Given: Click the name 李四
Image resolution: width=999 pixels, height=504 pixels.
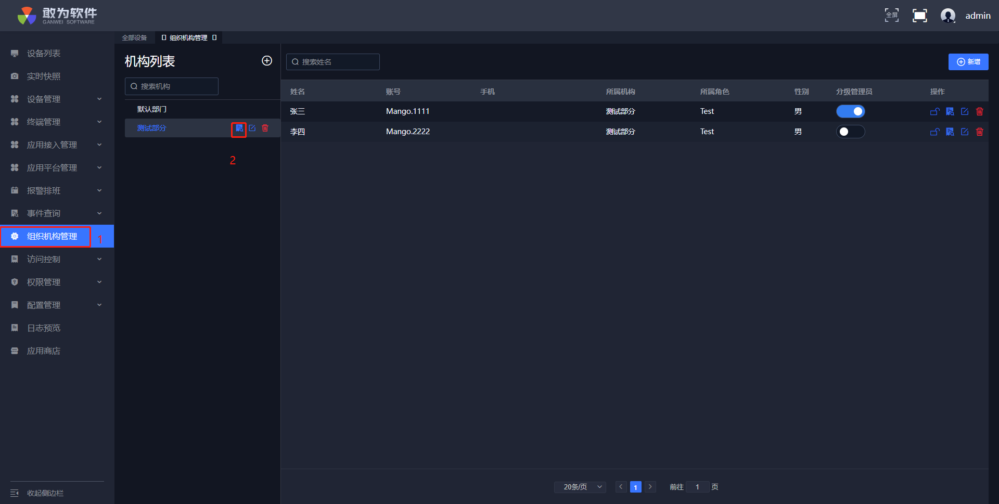Looking at the screenshot, I should (x=298, y=132).
